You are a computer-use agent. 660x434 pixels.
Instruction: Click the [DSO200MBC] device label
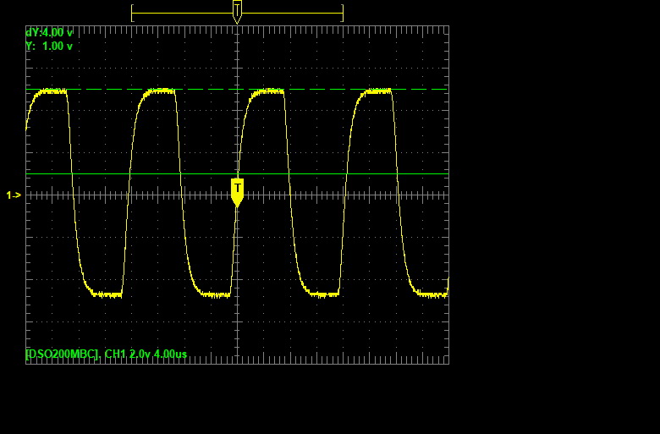tap(63, 354)
